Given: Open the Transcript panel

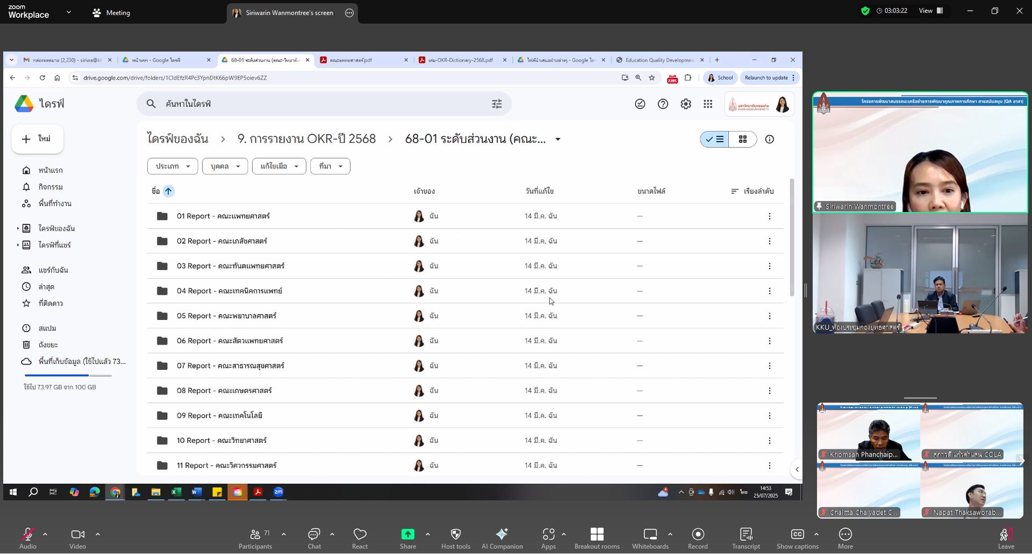Looking at the screenshot, I should (x=746, y=538).
